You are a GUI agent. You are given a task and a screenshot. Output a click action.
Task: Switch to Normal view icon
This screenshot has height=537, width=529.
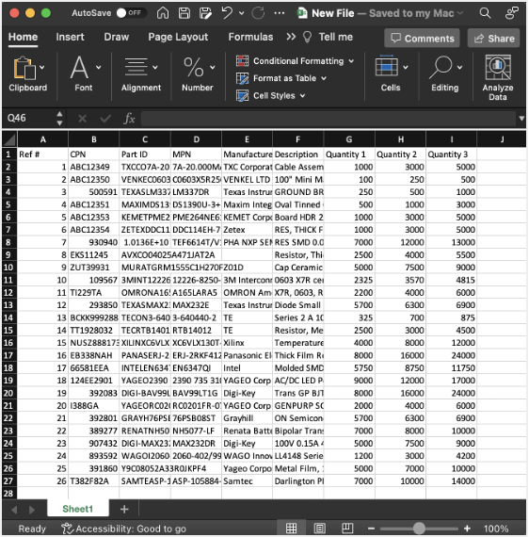point(291,529)
